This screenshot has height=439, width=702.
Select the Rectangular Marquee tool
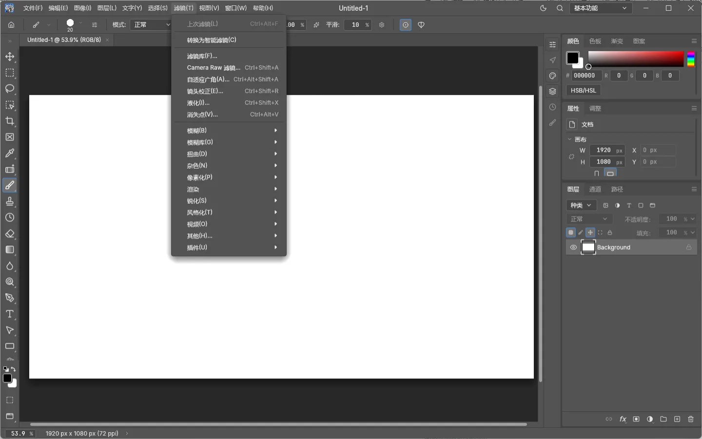click(10, 73)
